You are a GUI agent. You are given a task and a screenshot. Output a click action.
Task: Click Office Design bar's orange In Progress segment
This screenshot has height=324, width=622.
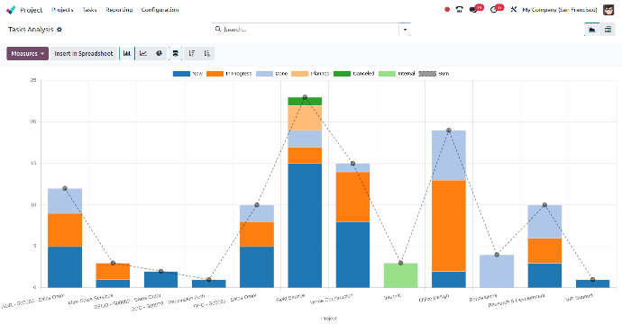(x=449, y=226)
